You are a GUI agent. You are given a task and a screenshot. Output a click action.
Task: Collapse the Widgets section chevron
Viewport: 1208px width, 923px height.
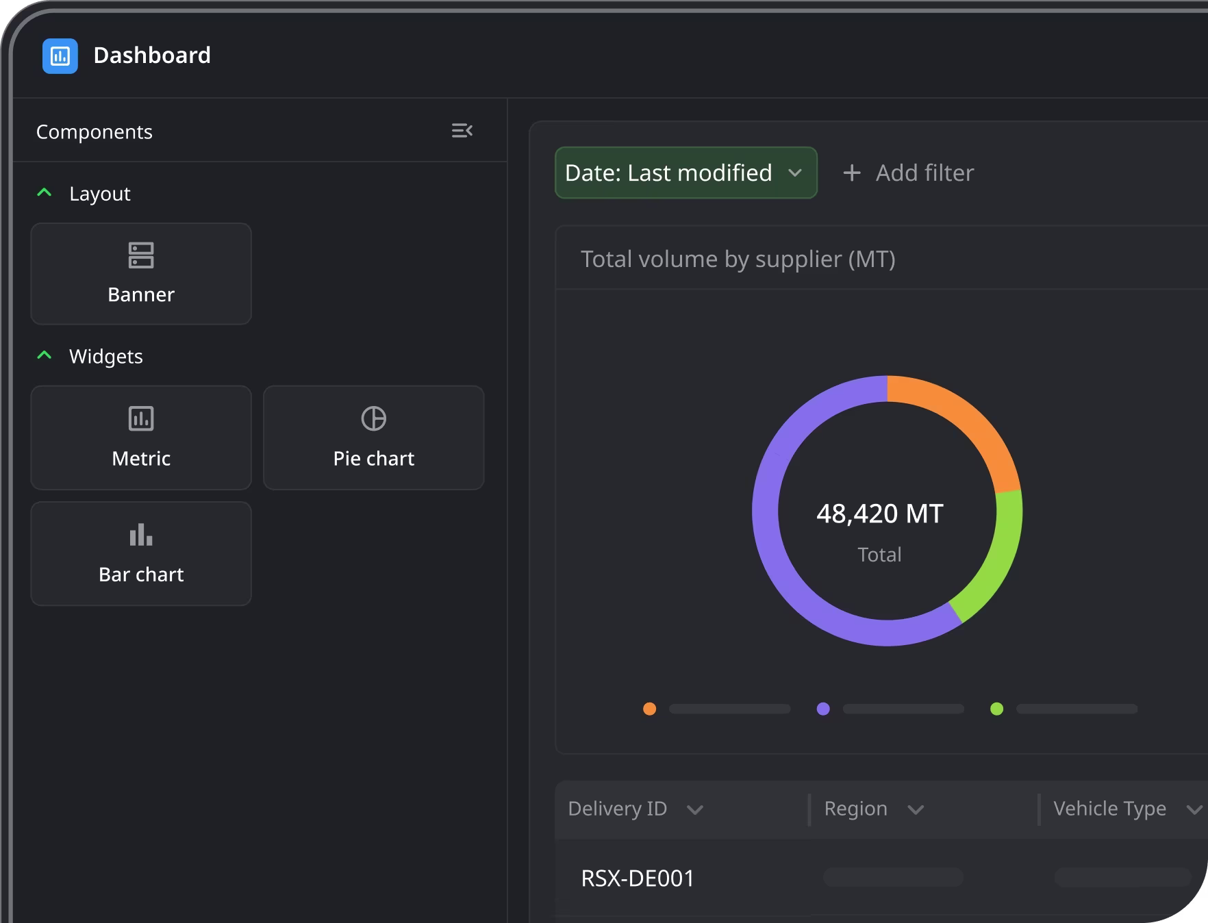pos(45,355)
